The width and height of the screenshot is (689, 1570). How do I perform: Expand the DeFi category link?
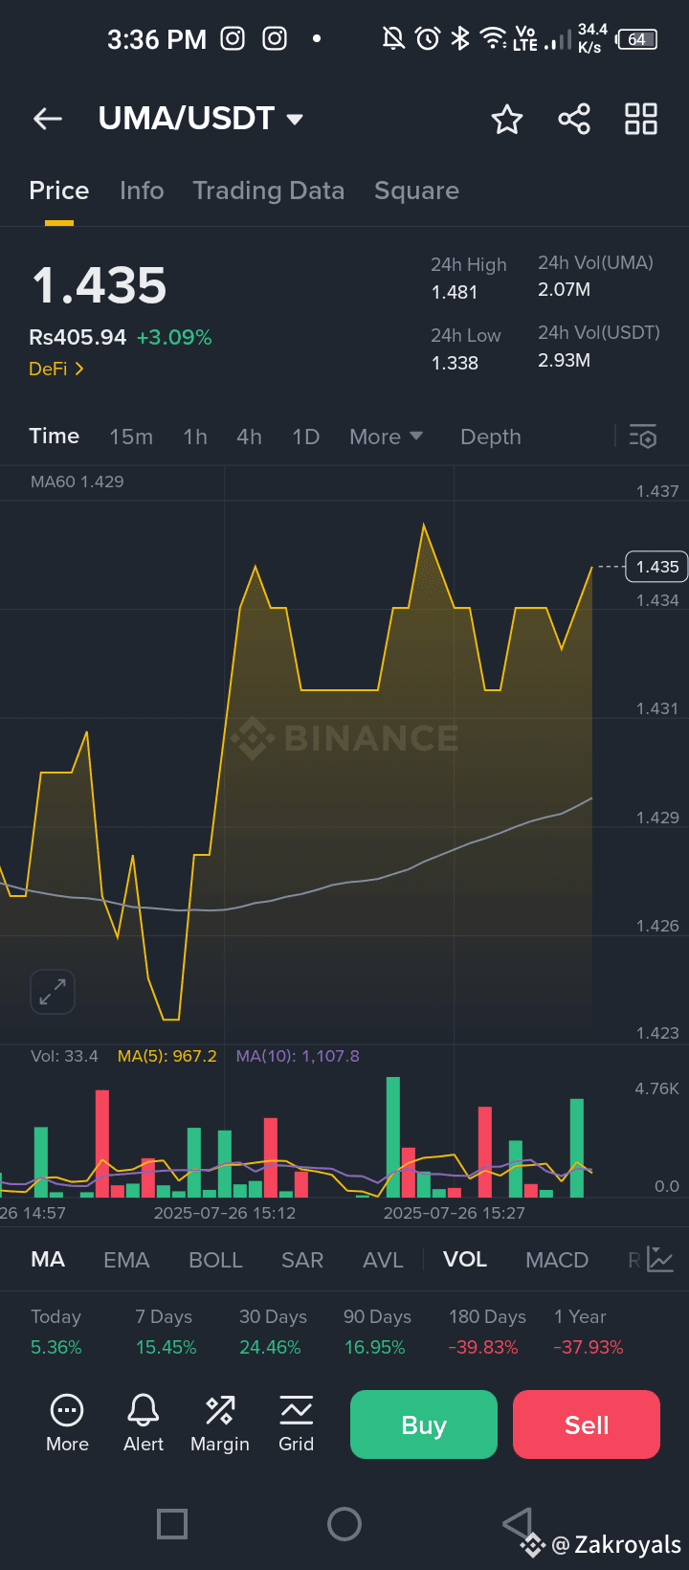point(56,369)
